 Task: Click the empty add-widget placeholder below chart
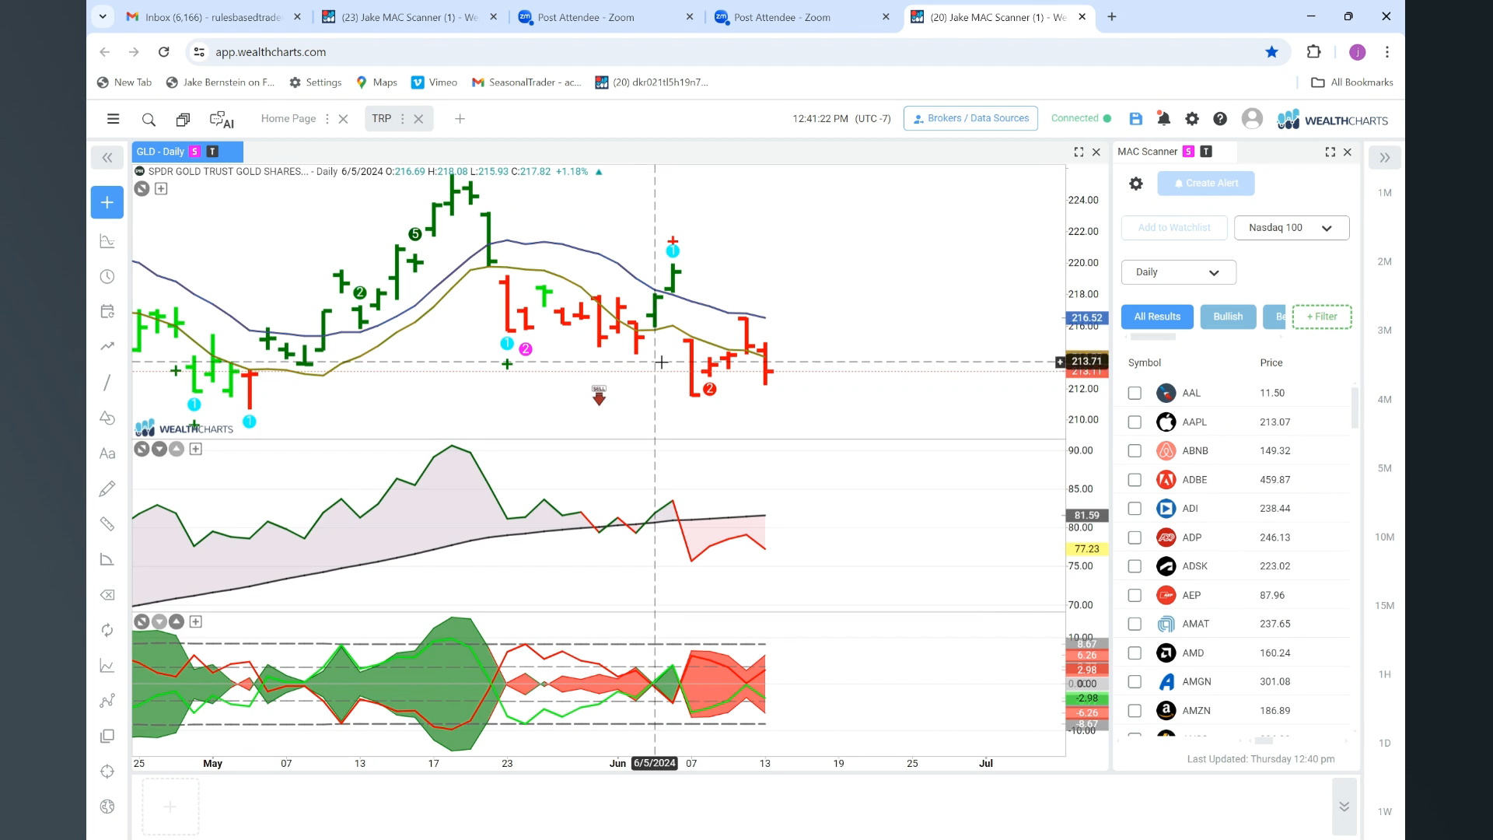point(170,807)
